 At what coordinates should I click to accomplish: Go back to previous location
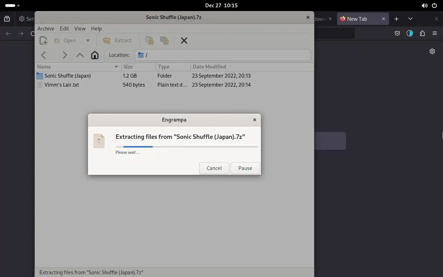coord(44,55)
